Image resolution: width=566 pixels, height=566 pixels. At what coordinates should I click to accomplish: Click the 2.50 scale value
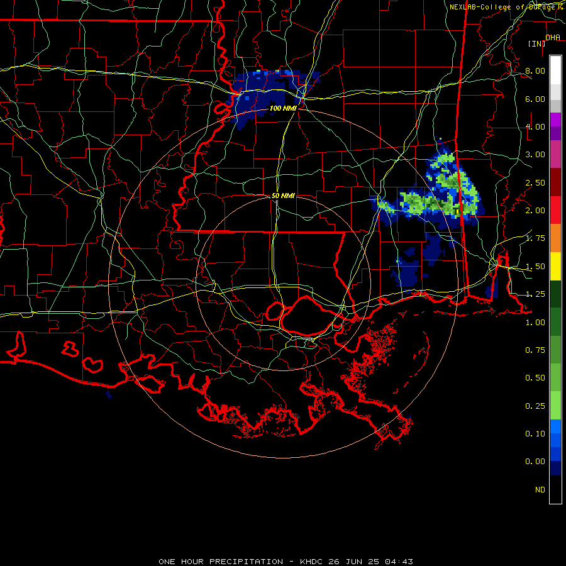535,182
